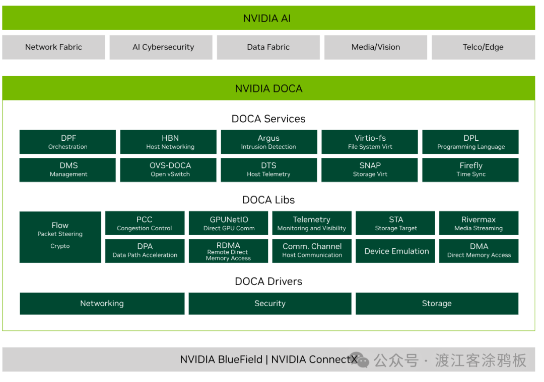Open the Argus Intrusion Detection service
The width and height of the screenshot is (544, 382).
(x=269, y=141)
